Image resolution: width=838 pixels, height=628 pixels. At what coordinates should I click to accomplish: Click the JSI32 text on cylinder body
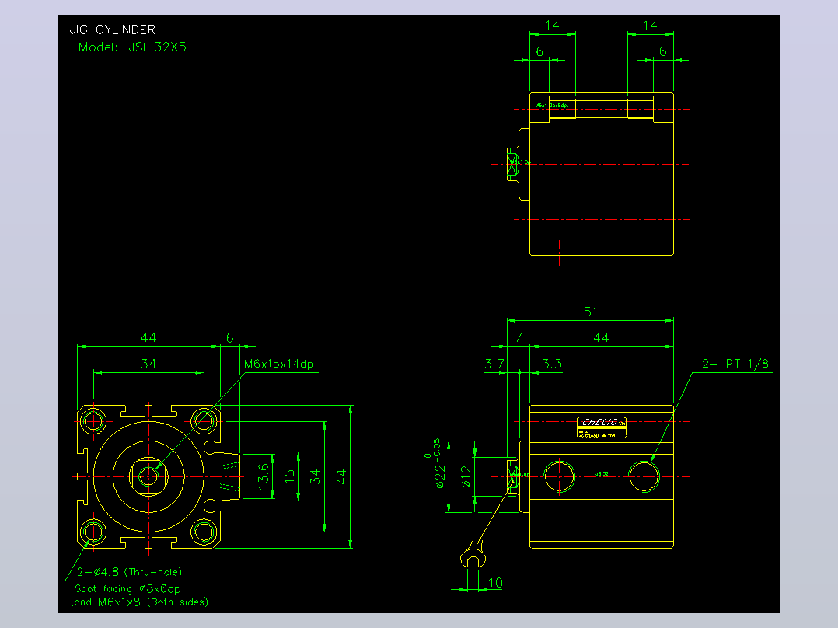point(602,474)
